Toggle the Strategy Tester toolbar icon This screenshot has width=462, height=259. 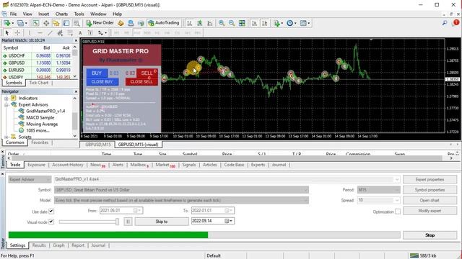[77, 23]
